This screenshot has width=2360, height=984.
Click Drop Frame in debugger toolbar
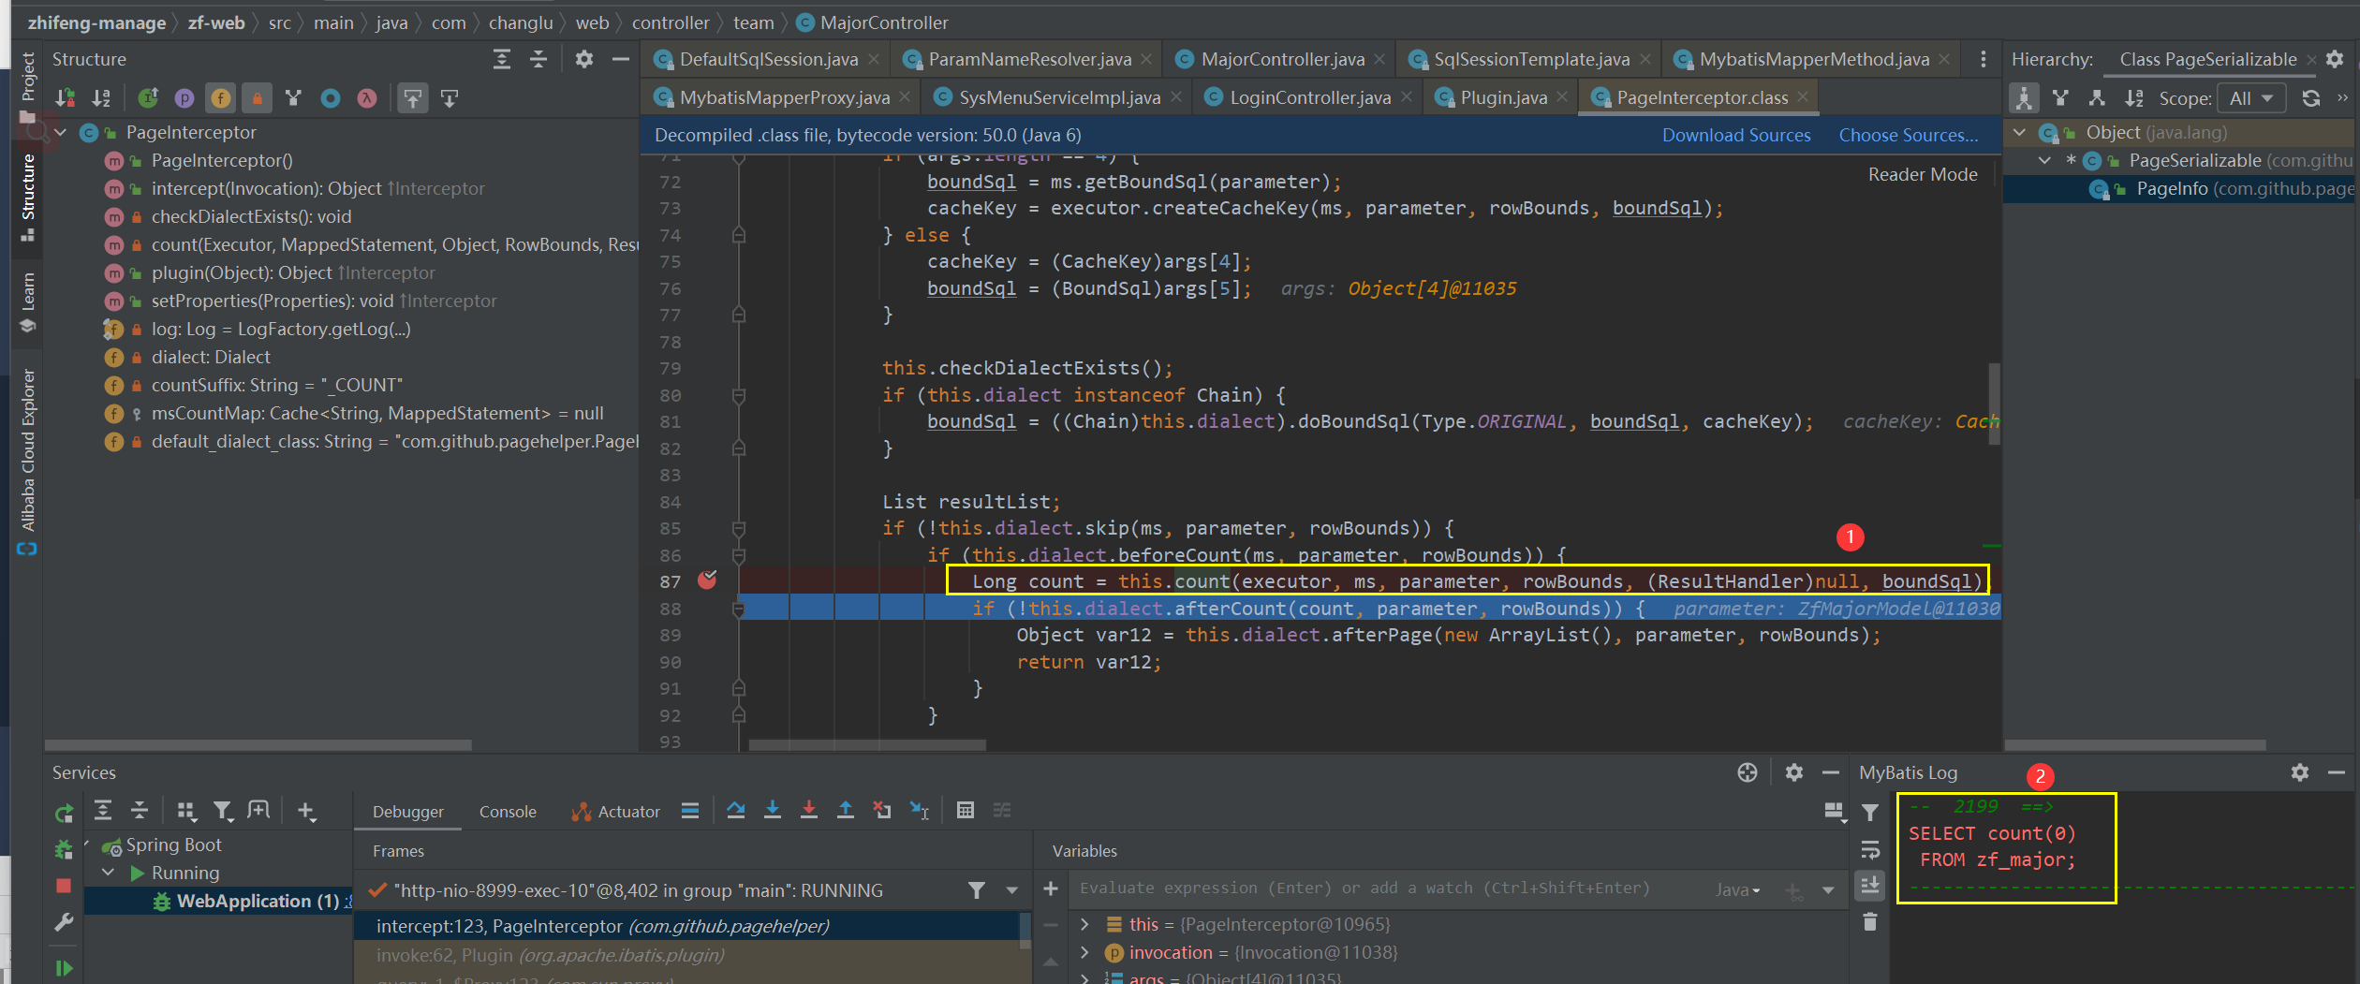point(882,810)
